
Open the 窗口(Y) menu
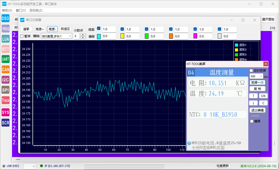21,10
